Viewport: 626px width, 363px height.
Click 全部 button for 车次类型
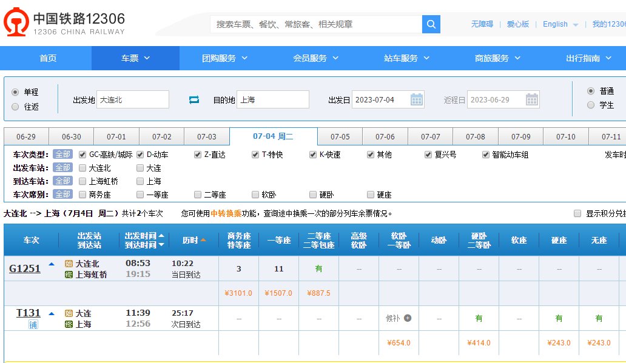pos(62,155)
